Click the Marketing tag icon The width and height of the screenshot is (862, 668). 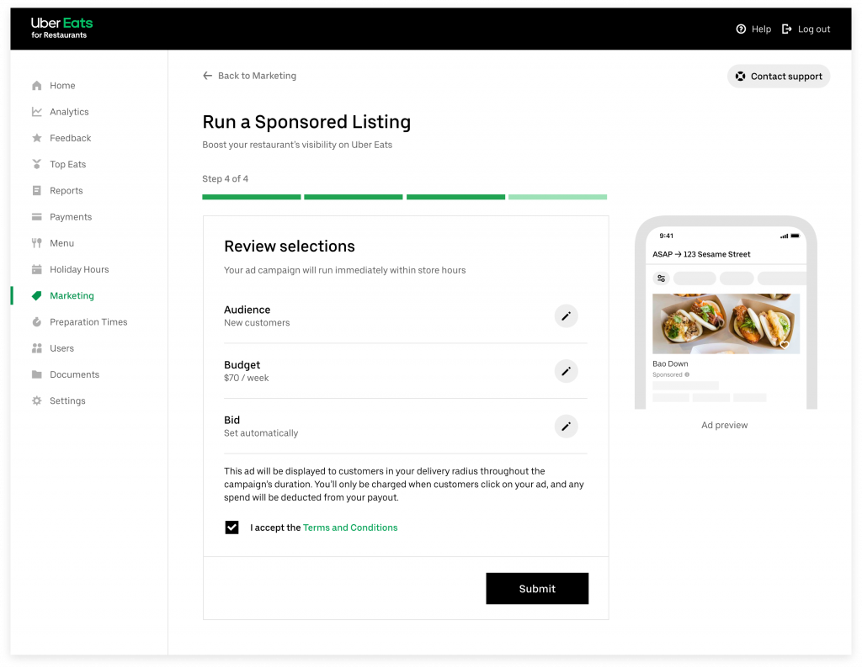(x=37, y=295)
